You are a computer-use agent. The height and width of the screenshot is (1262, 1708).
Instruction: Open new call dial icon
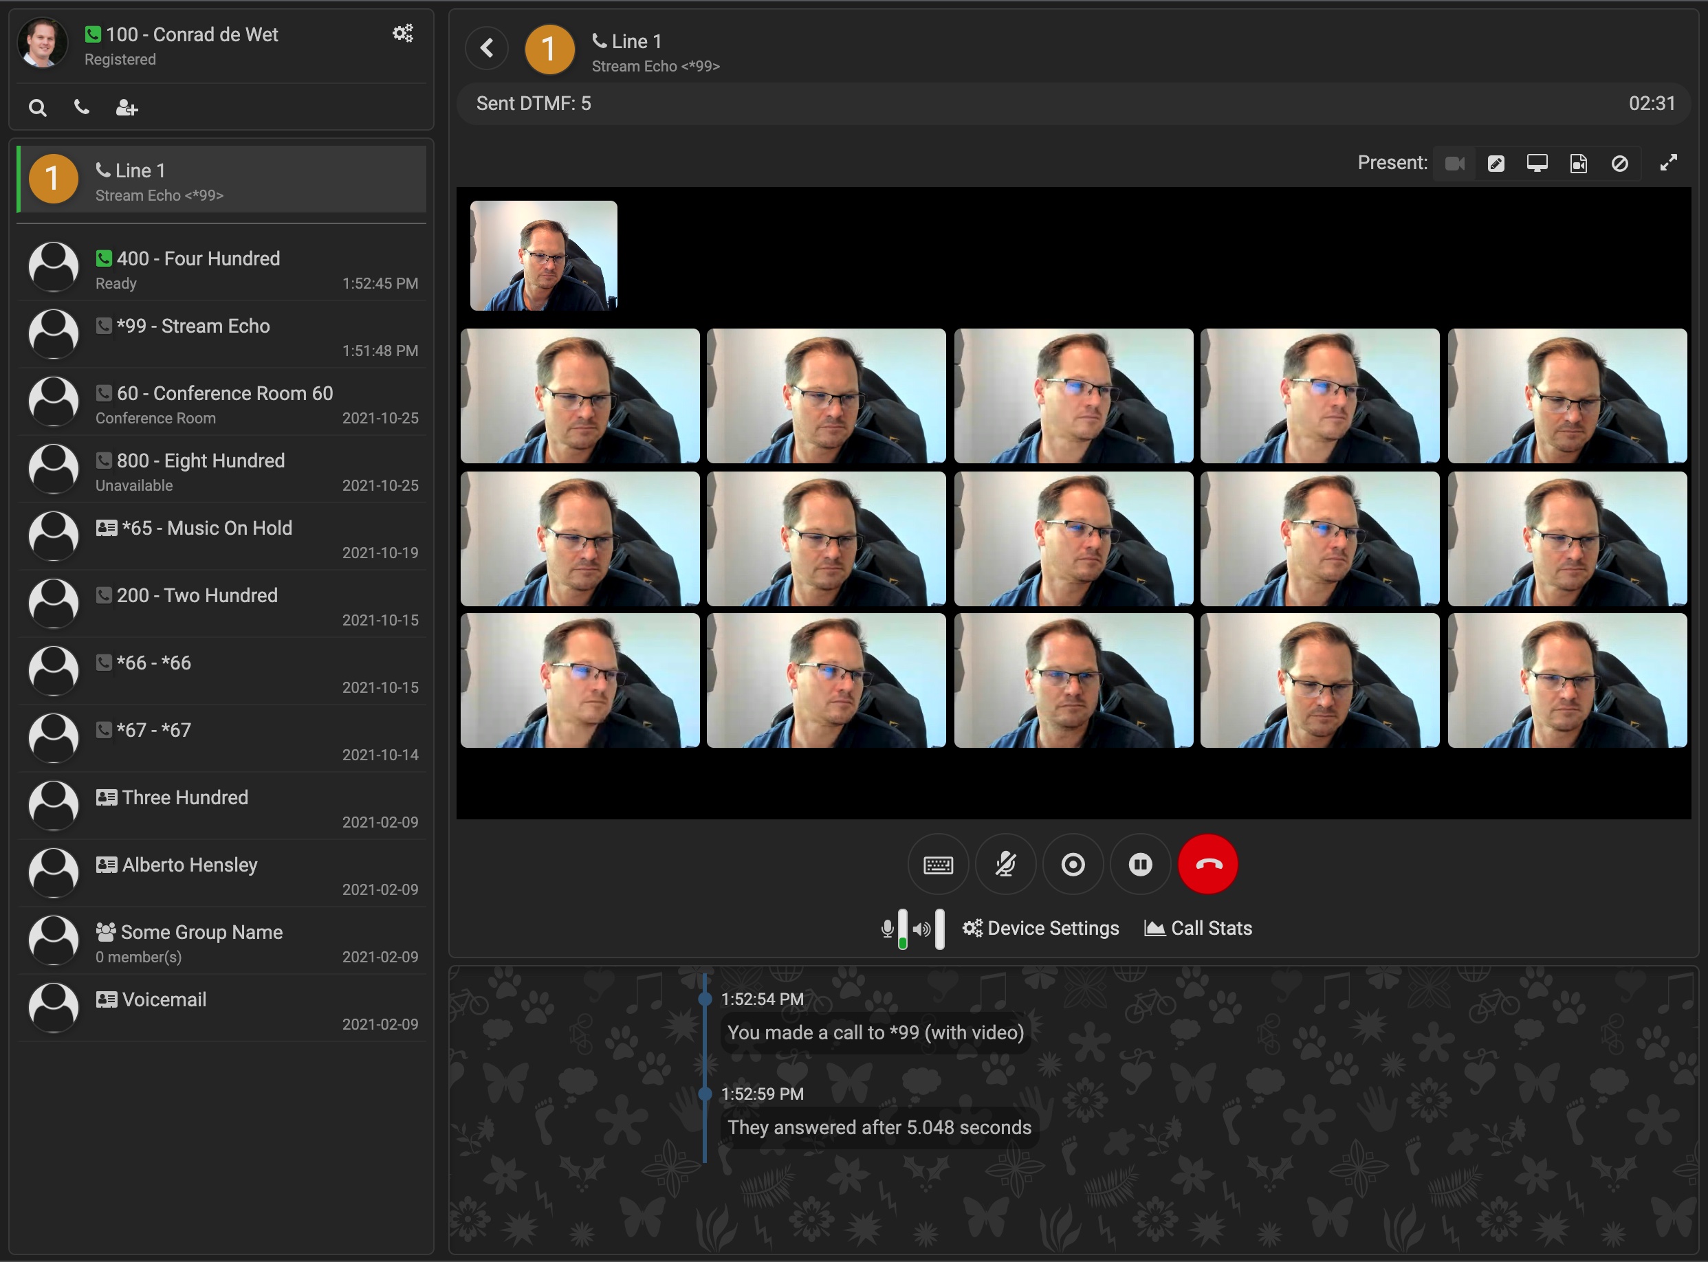[x=81, y=107]
